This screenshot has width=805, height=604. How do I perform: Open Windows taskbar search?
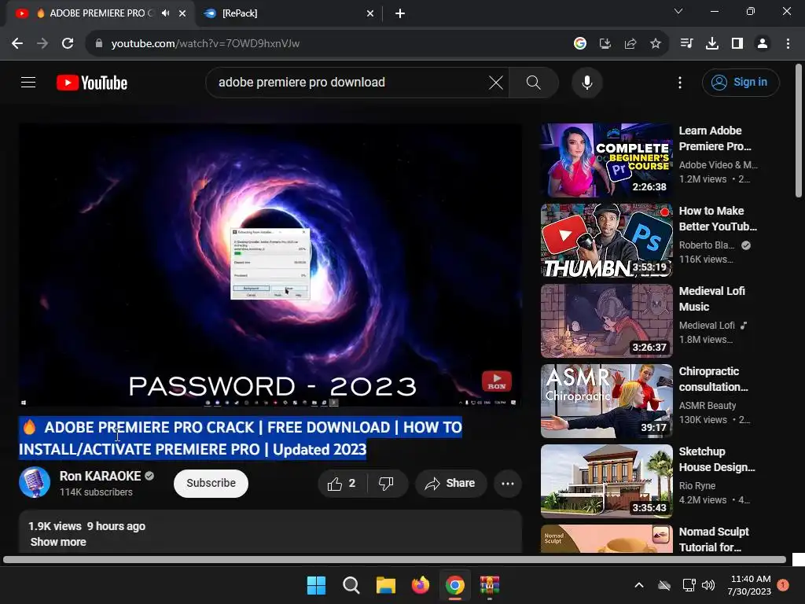point(351,585)
